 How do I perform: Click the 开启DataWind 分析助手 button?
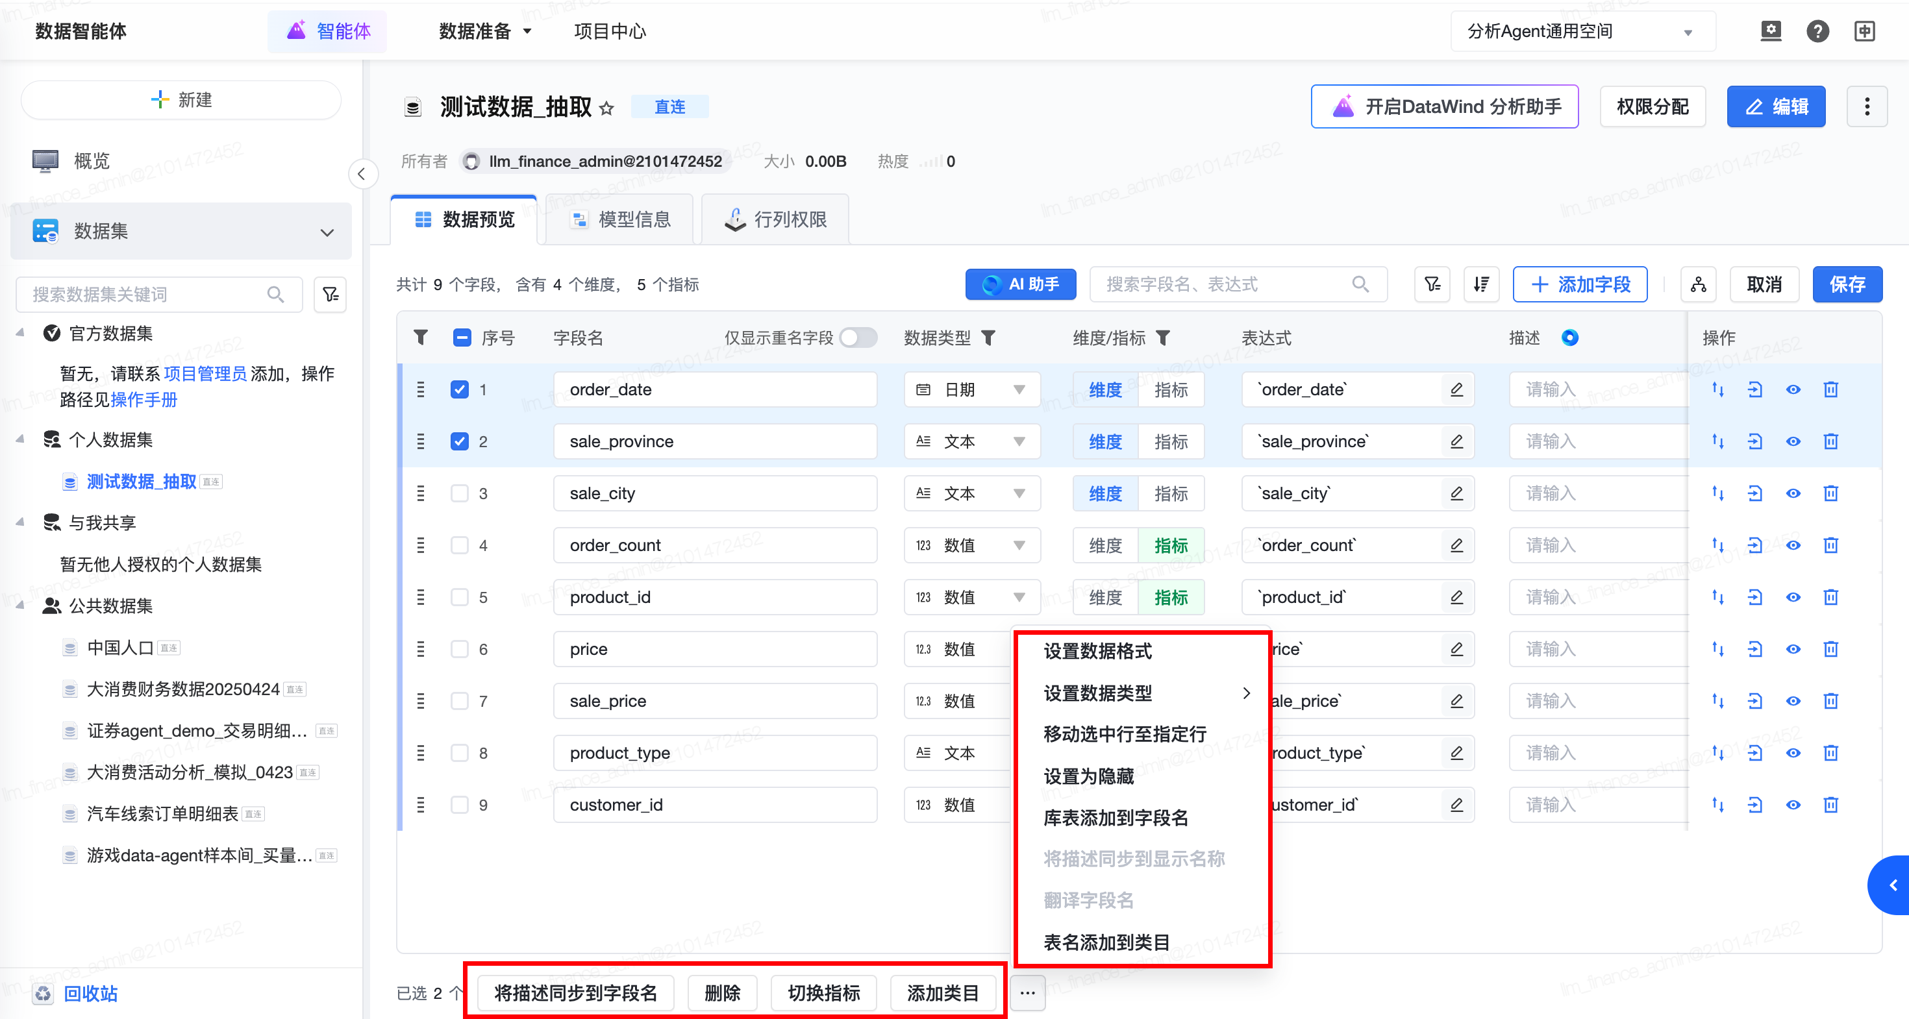1444,106
